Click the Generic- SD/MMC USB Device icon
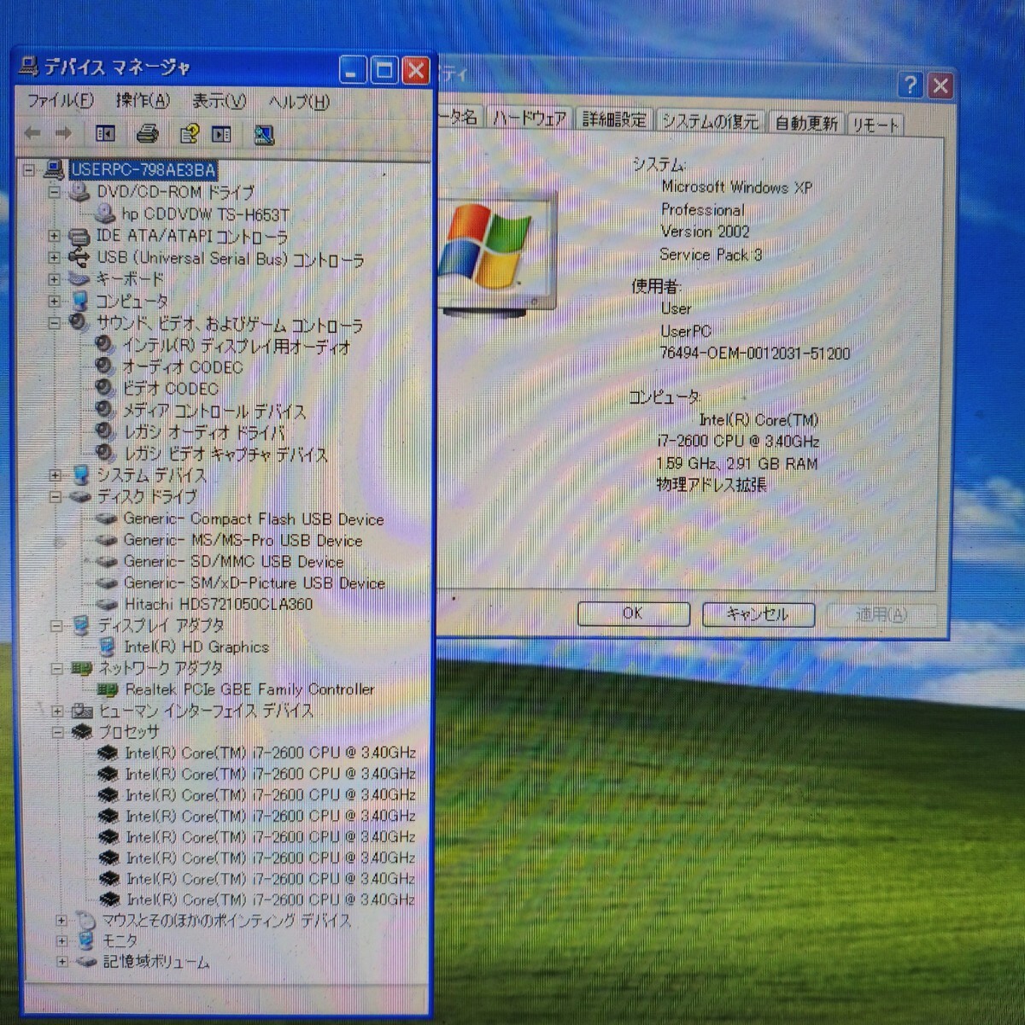1025x1025 pixels. [107, 561]
